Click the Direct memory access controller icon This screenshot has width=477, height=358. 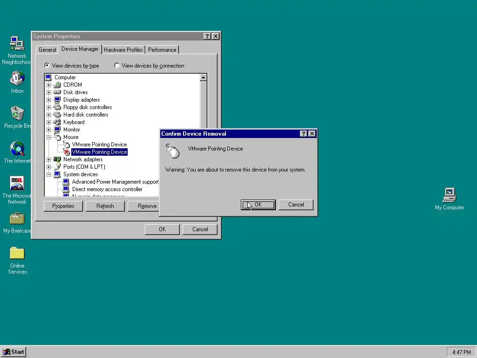66,189
